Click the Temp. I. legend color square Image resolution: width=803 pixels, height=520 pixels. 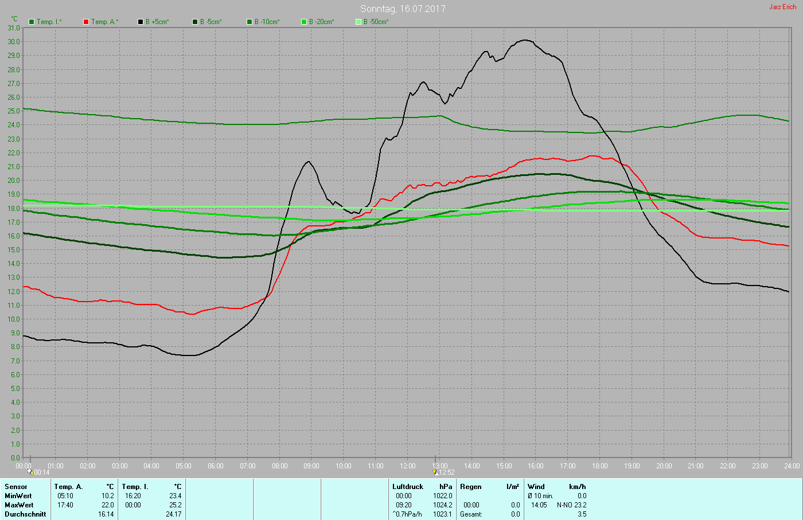pos(32,22)
